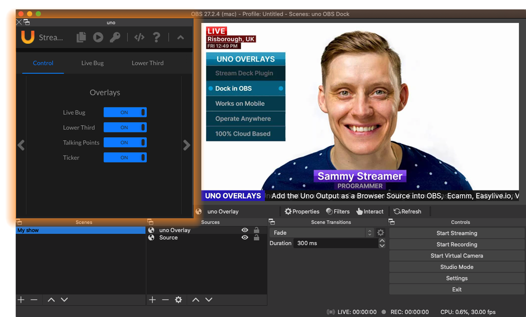Hide the Source in the Sources list
This screenshot has width=526, height=317.
tap(245, 237)
